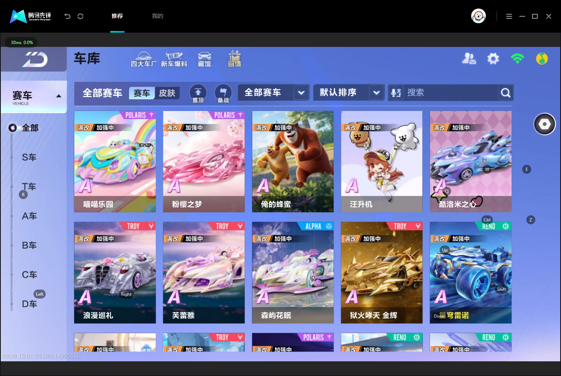Switch to the 推荐 launcher tab
The height and width of the screenshot is (376, 561).
(x=117, y=16)
